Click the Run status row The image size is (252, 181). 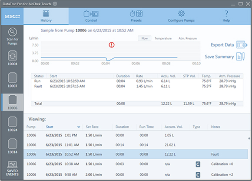(137, 81)
